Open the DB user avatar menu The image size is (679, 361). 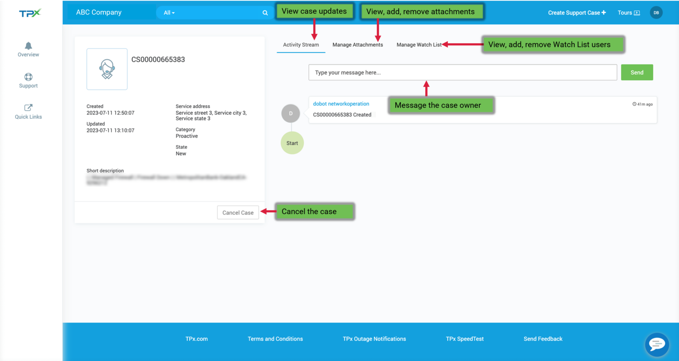pyautogui.click(x=656, y=13)
